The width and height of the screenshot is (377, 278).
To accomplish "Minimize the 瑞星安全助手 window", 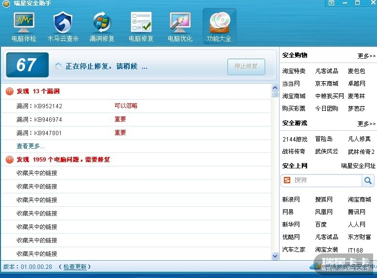I will click(x=345, y=3).
